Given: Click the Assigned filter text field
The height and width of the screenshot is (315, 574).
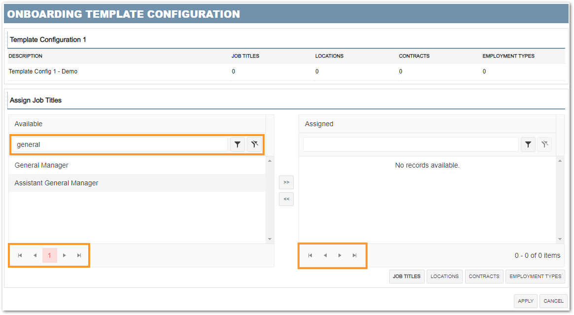Looking at the screenshot, I should (410, 144).
